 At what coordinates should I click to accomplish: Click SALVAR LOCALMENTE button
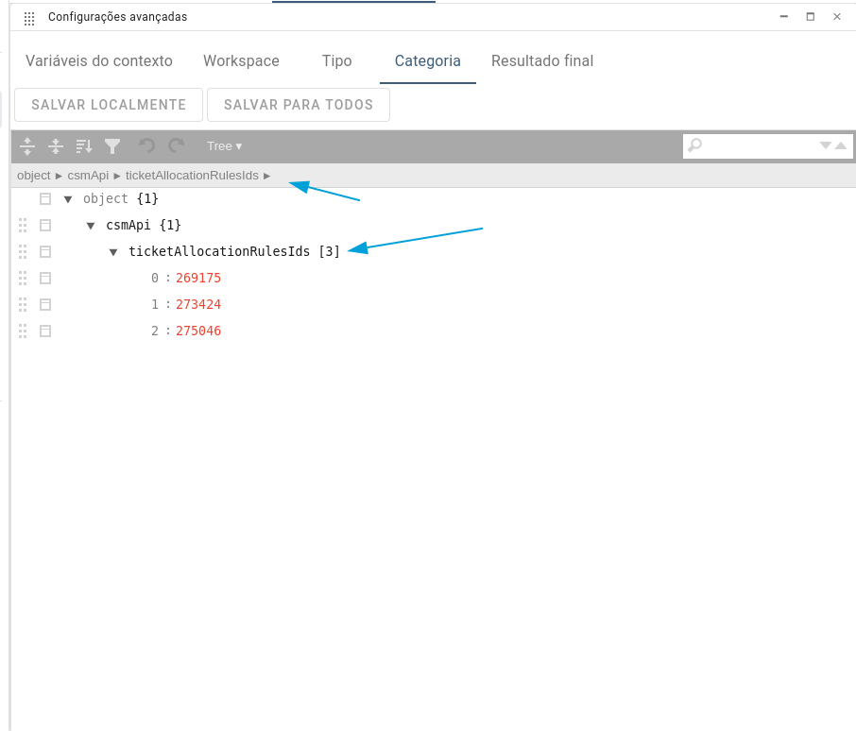tap(109, 105)
